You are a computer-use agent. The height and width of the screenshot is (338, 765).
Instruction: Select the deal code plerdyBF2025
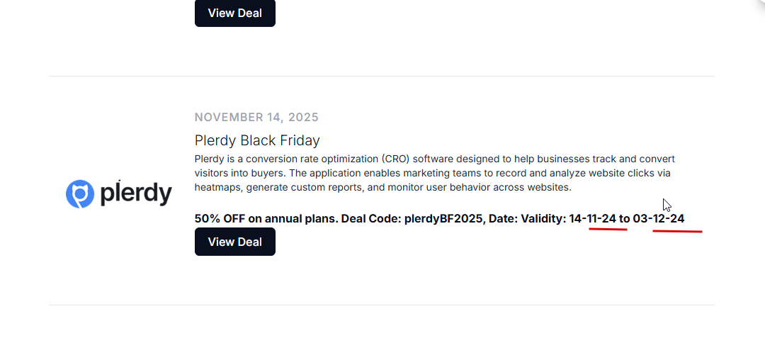[x=444, y=218]
